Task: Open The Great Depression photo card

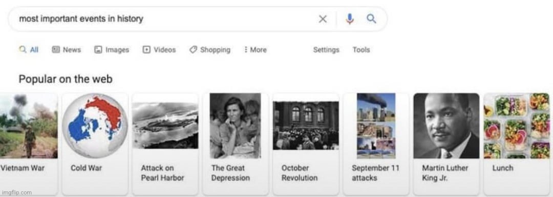Action: point(235,143)
